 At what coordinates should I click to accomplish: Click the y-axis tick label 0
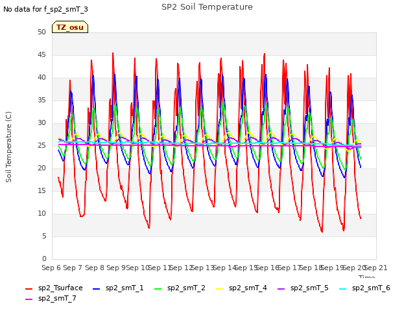(x=44, y=259)
